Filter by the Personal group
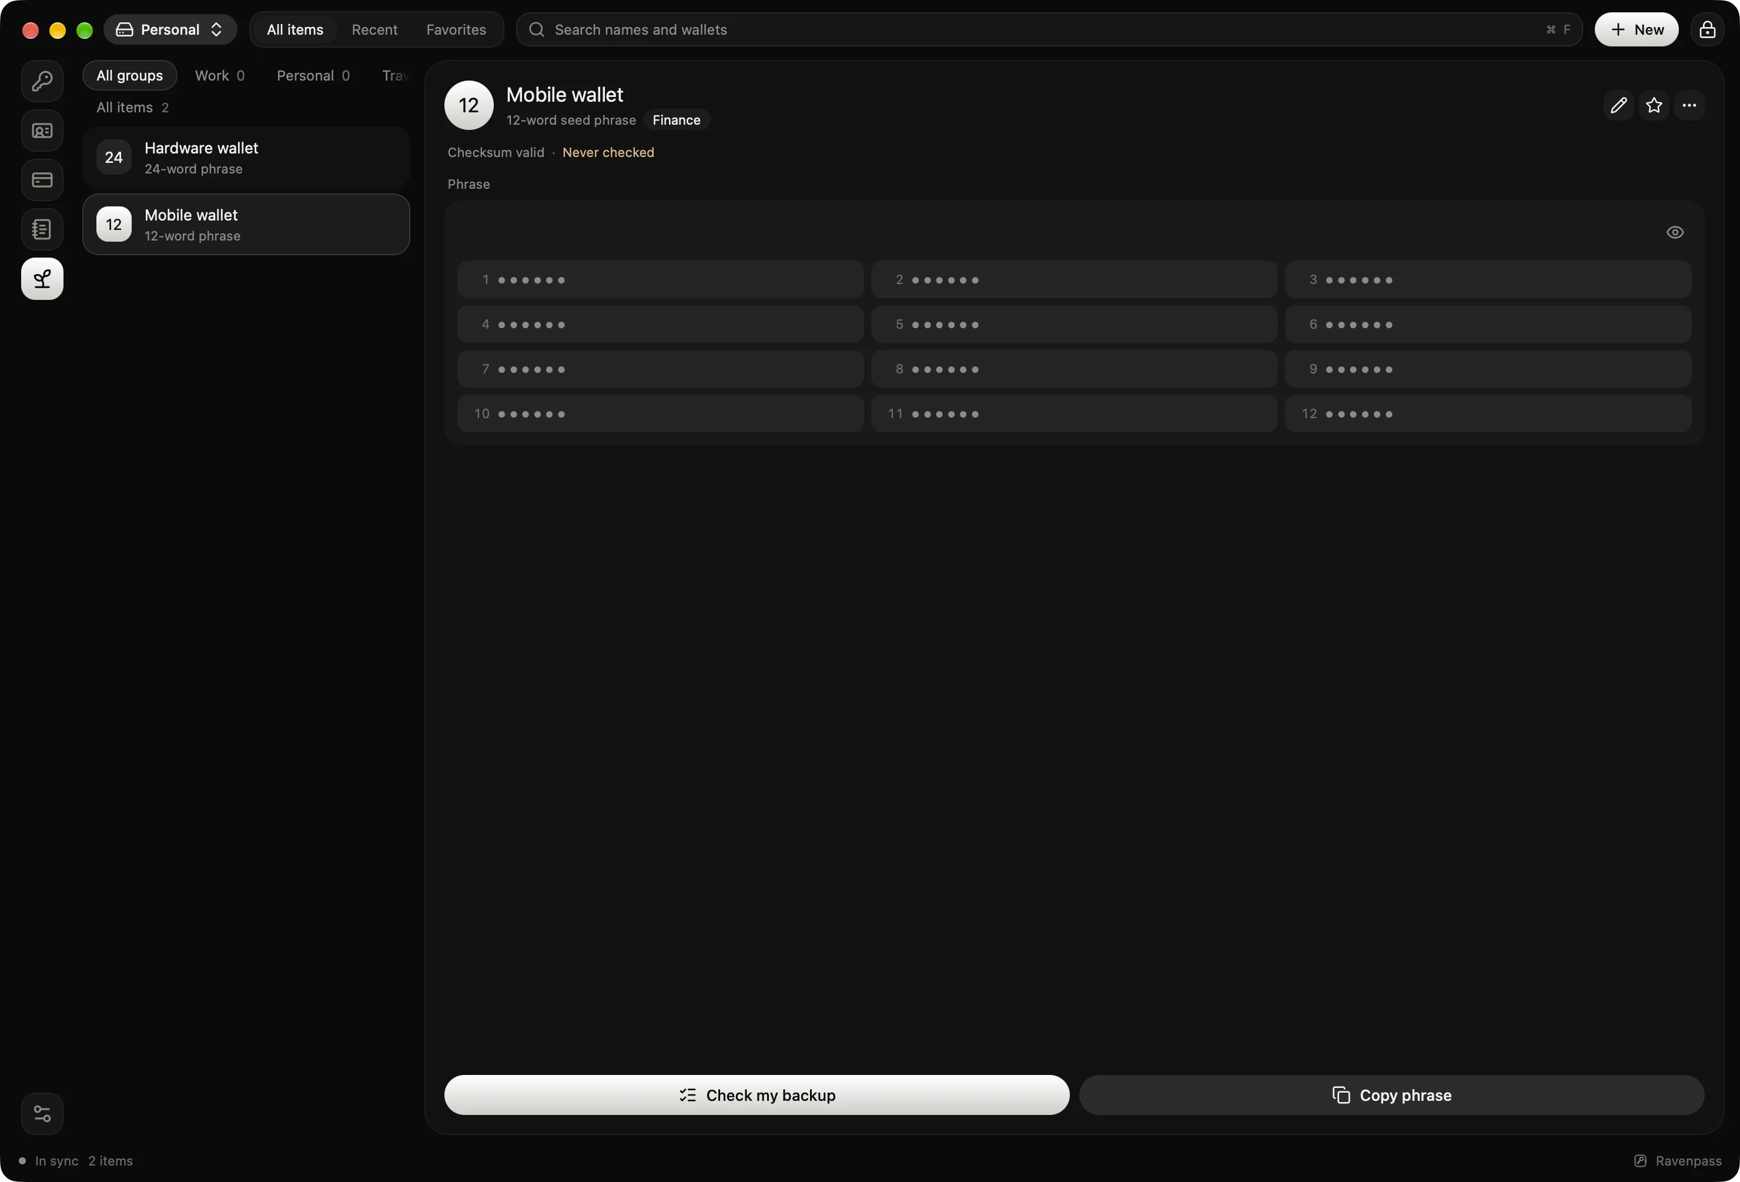The height and width of the screenshot is (1182, 1740). tap(313, 76)
